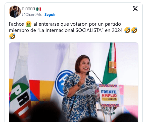
Task: Open the embedded tweet photo
Action: pyautogui.click(x=74, y=82)
